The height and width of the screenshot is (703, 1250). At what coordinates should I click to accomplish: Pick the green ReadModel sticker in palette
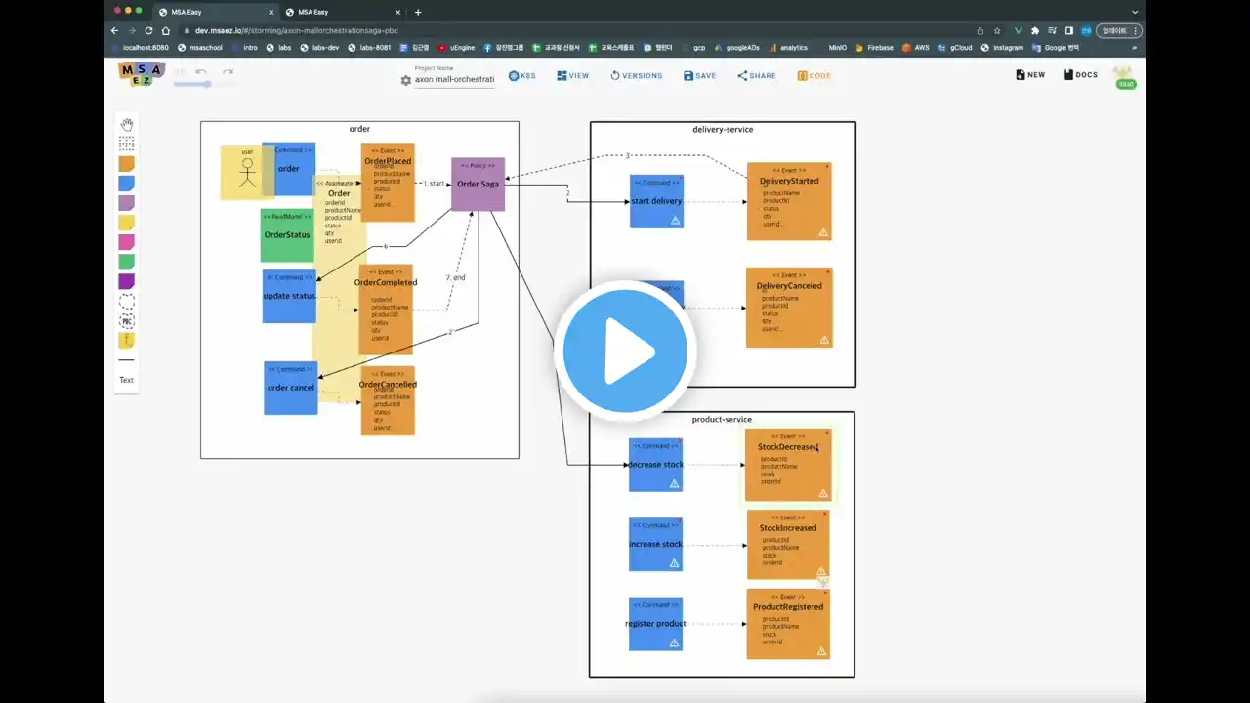127,262
